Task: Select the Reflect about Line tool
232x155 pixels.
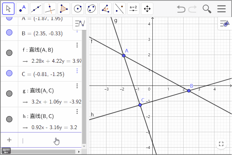Action: pyautogui.click(x=119, y=9)
